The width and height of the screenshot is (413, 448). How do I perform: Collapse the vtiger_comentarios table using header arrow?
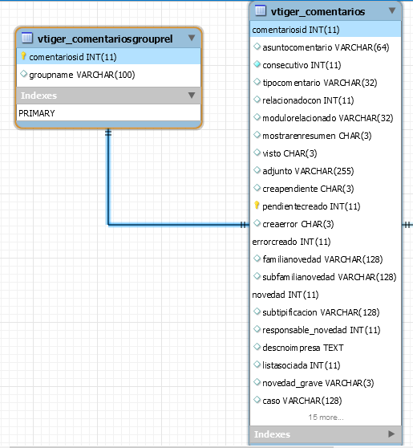click(392, 10)
